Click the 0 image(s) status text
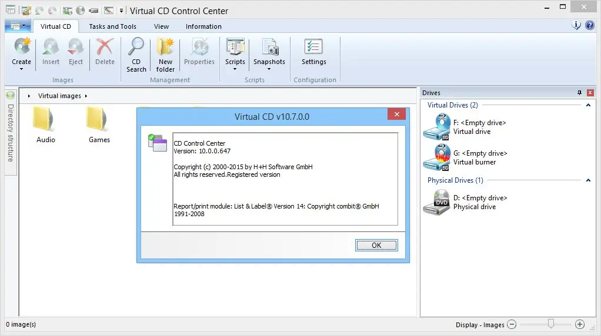The image size is (601, 336). click(x=21, y=324)
